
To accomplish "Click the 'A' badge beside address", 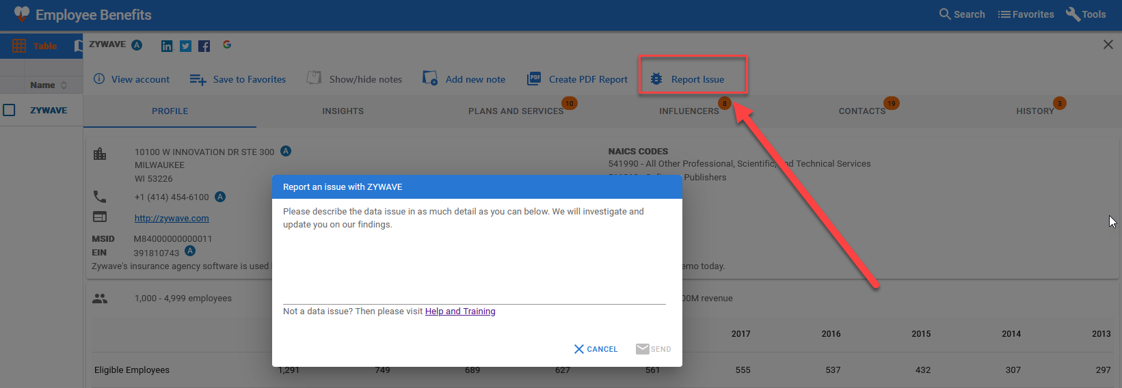I will (x=286, y=151).
